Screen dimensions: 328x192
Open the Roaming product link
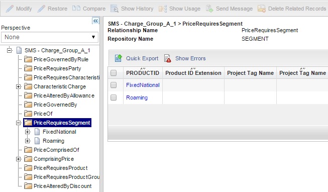[137, 98]
